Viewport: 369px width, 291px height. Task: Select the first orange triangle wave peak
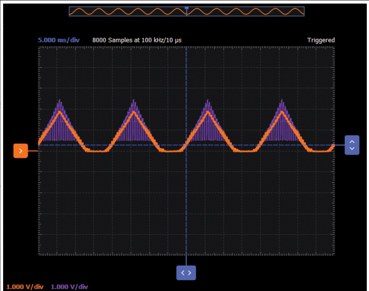click(x=60, y=111)
